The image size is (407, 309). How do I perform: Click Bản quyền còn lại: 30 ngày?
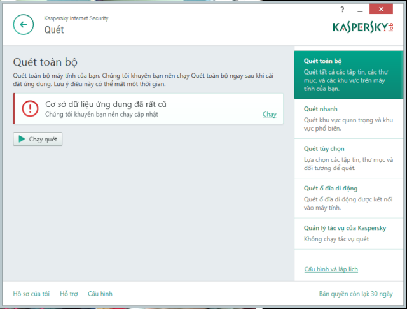(355, 294)
